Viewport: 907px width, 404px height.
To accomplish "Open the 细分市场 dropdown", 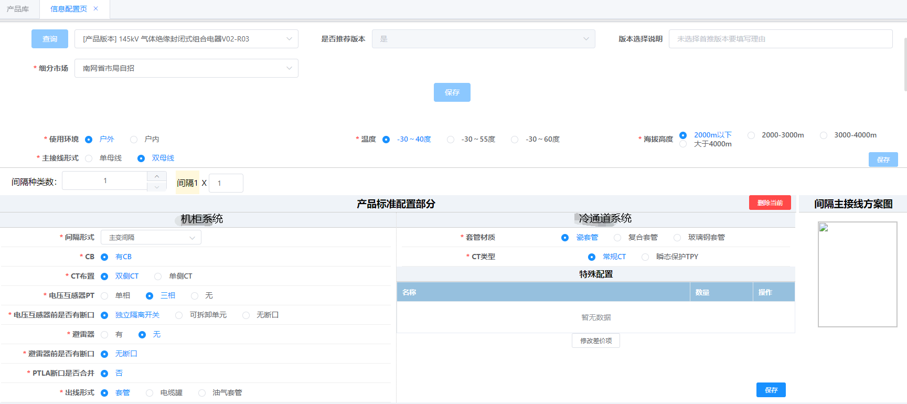I will pyautogui.click(x=186, y=68).
